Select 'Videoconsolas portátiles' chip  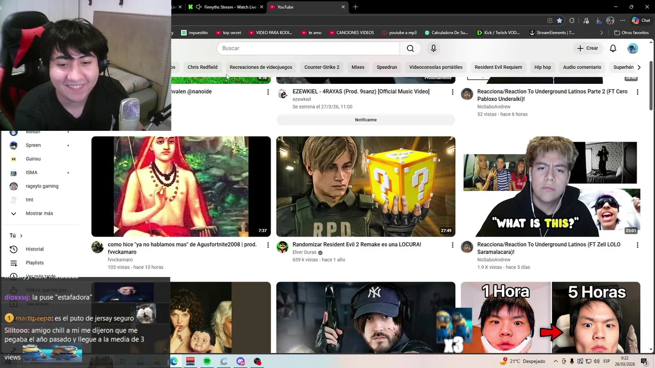436,67
